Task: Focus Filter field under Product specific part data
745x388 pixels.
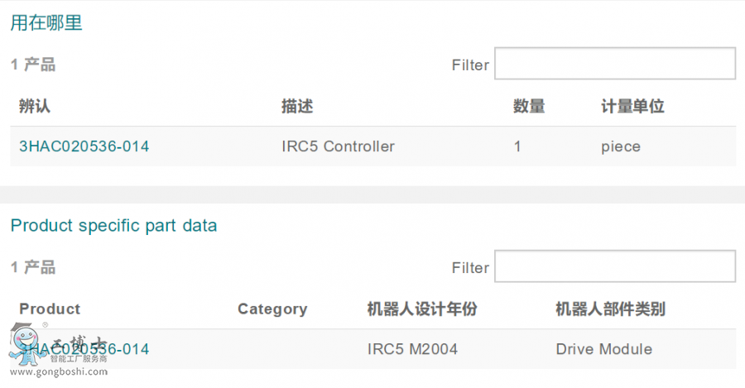Action: 614,266
